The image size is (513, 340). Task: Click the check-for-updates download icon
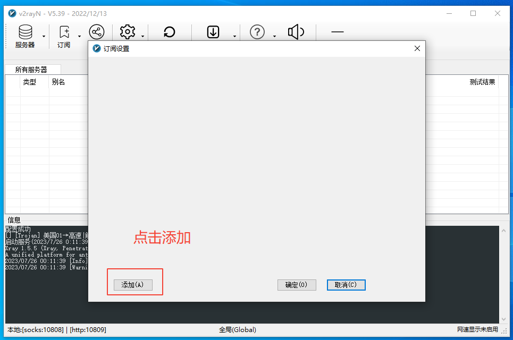(x=213, y=32)
